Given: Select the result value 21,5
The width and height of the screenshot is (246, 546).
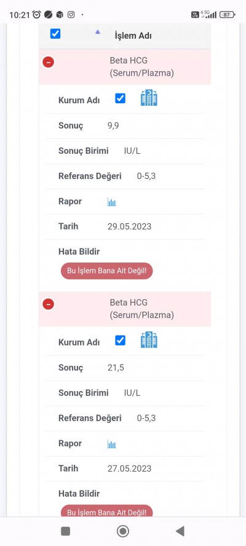Looking at the screenshot, I should [116, 368].
